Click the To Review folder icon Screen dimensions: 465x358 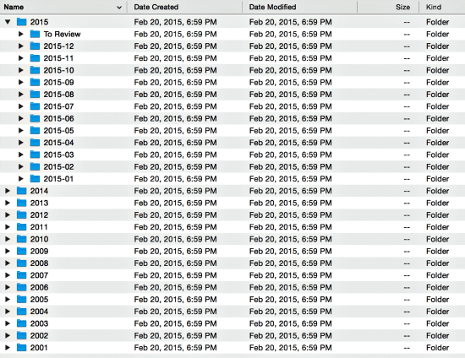pyautogui.click(x=35, y=34)
